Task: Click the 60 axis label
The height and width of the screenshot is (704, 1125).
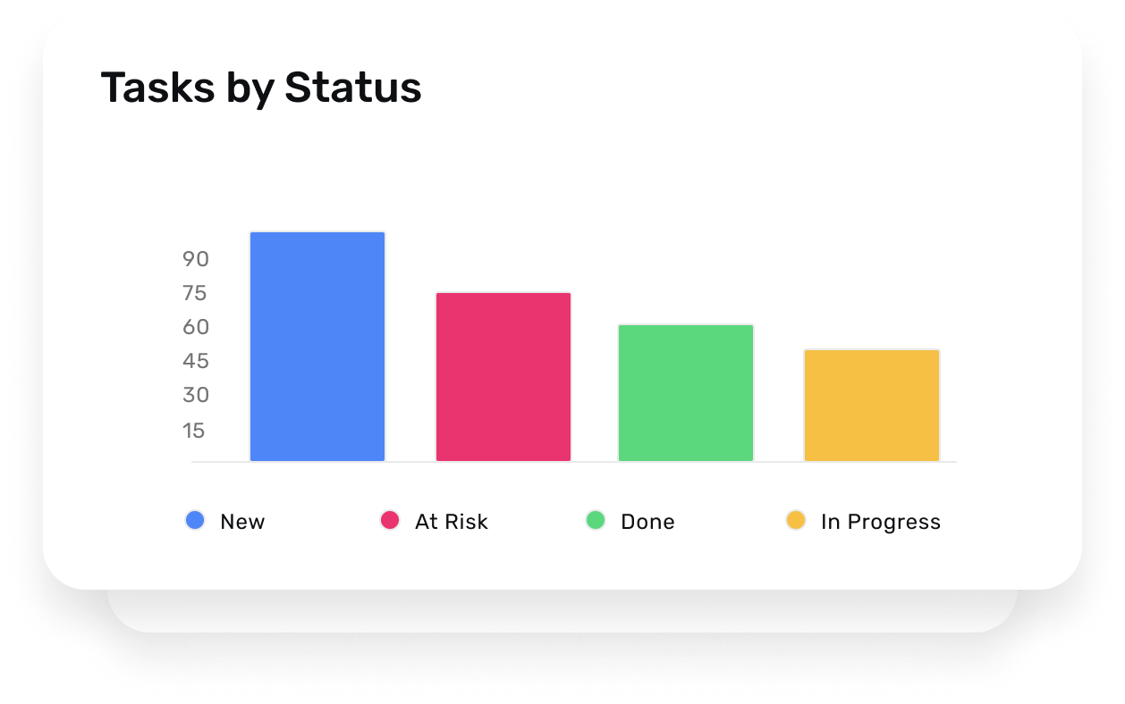Action: tap(196, 327)
